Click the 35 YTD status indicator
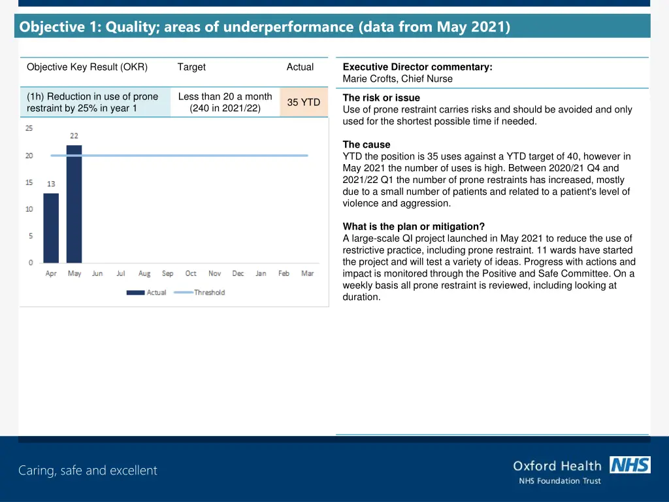The image size is (669, 502). point(303,102)
